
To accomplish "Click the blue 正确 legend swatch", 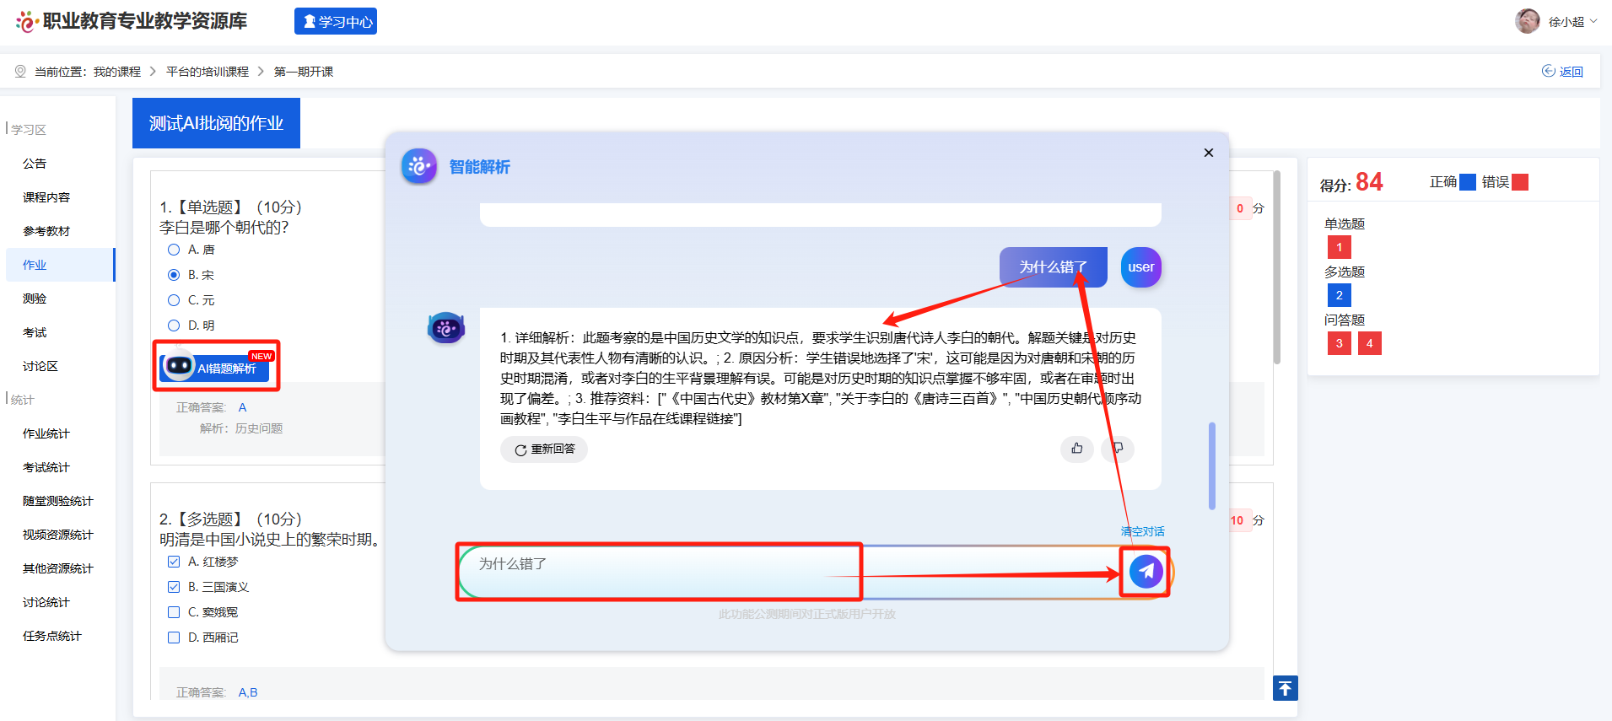I will click(x=1468, y=182).
